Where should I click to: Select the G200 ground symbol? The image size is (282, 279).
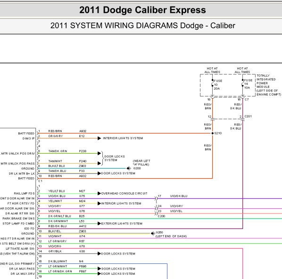(x=129, y=168)
